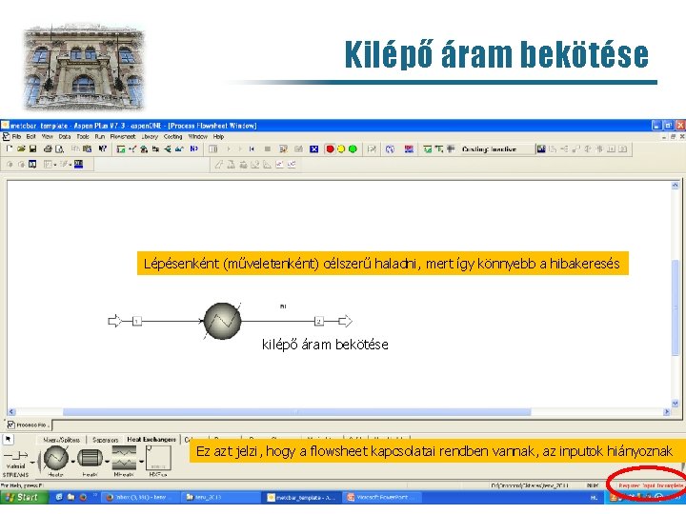Switch to the Mixers/Splitters library tab
686x514 pixels.
tap(61, 440)
